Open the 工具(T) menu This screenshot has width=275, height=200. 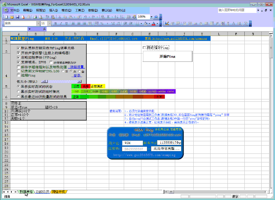click(80, 10)
